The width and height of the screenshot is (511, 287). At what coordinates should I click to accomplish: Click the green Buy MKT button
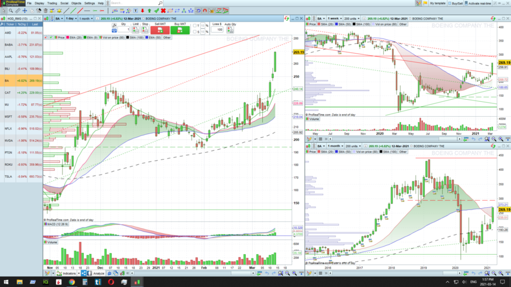(180, 30)
